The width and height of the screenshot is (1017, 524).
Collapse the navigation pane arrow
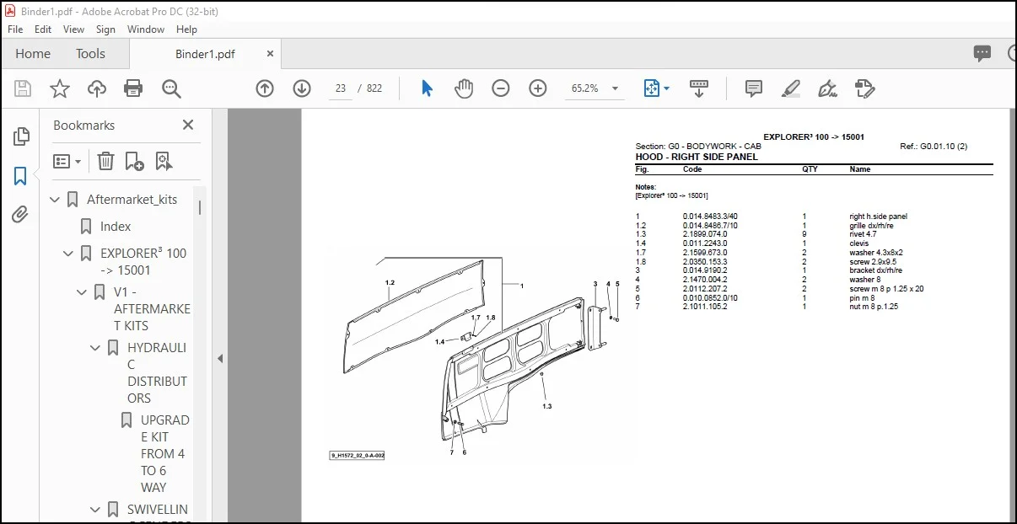click(x=220, y=358)
